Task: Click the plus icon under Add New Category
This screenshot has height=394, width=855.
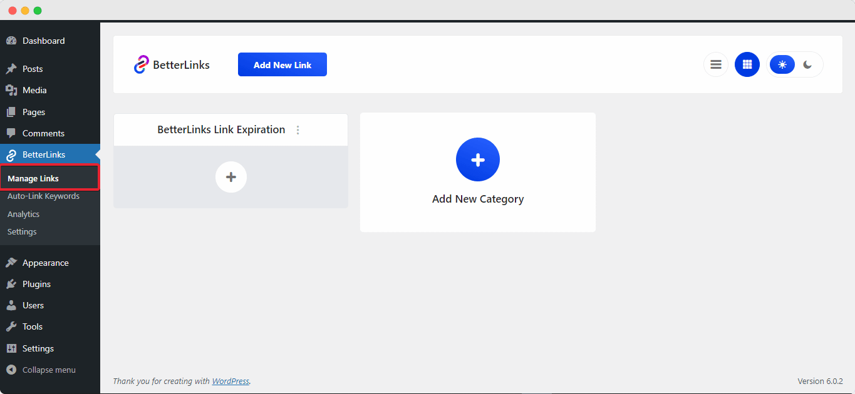Action: click(x=478, y=159)
